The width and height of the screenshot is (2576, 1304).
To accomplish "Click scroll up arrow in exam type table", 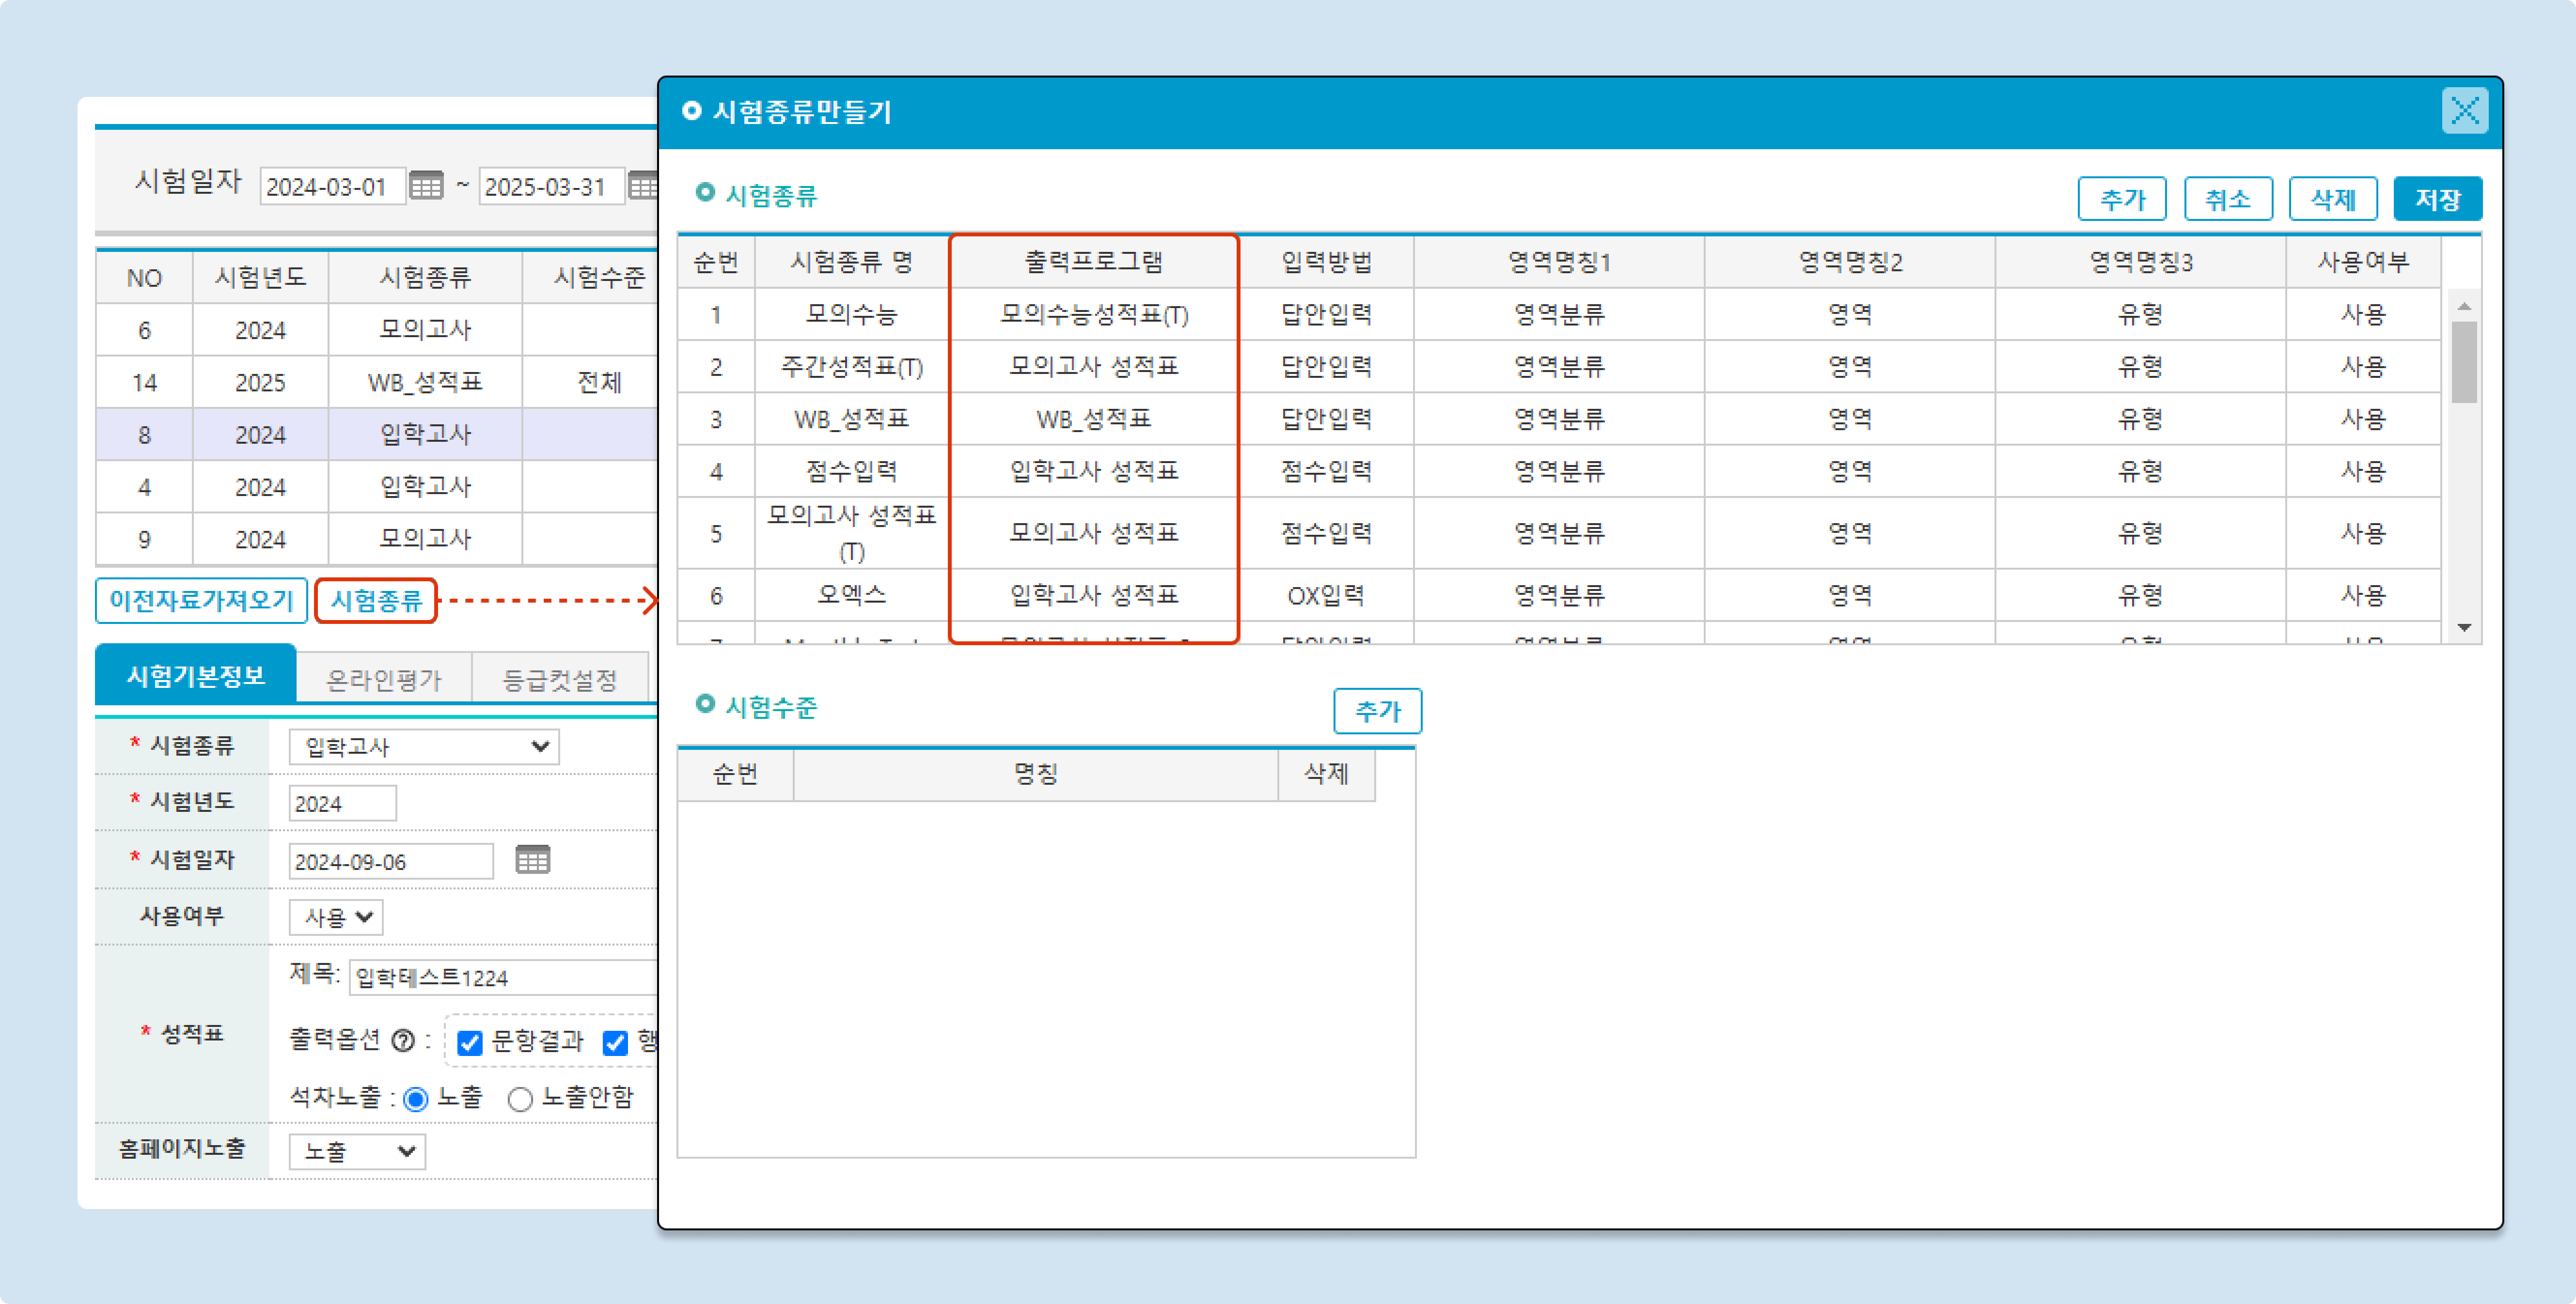I will point(2464,306).
